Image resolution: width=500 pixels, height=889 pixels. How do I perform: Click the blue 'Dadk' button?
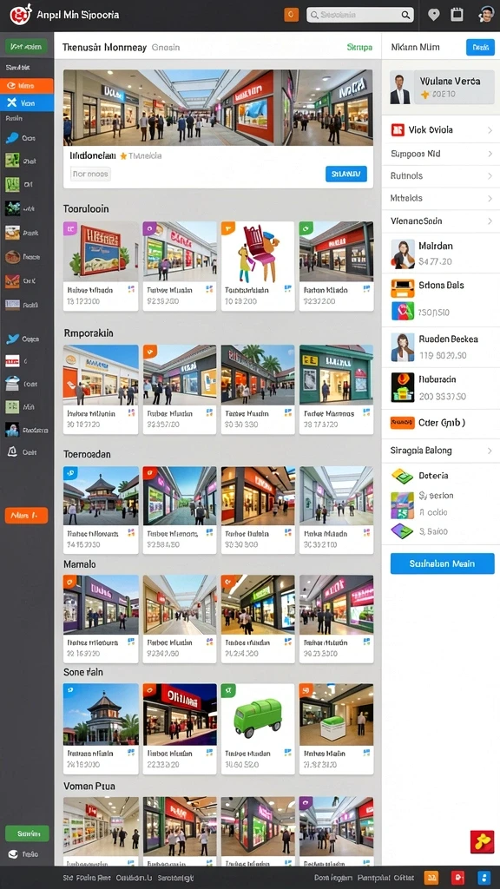point(480,48)
